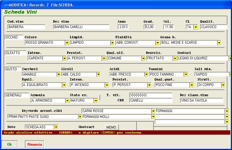Click the GENERALI section box
The image size is (232, 150).
pos(17,95)
